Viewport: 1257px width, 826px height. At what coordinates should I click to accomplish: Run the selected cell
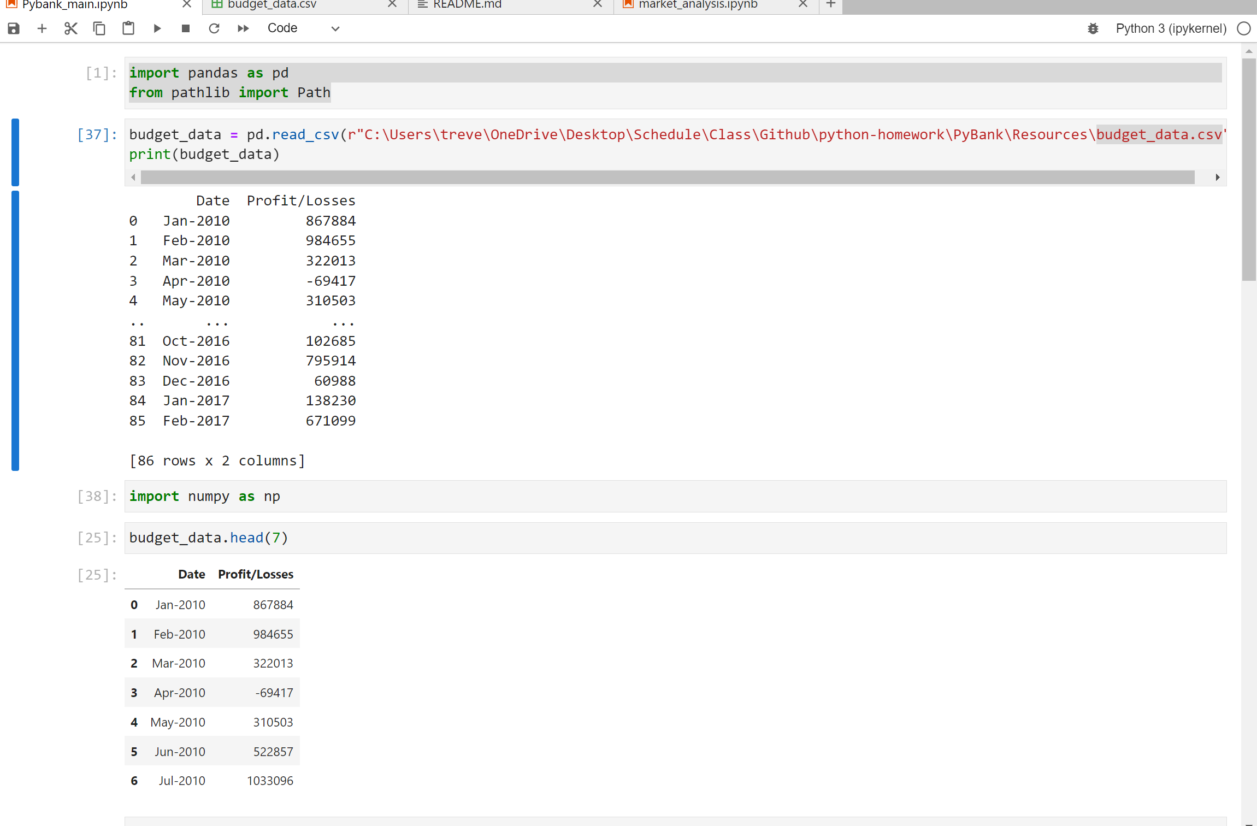pyautogui.click(x=157, y=28)
